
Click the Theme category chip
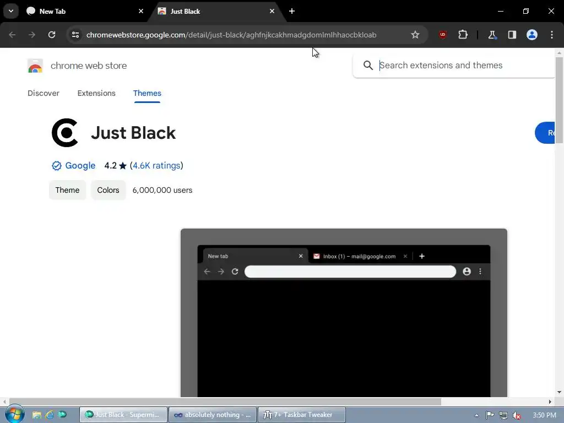coord(67,190)
